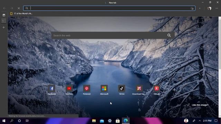Open the '17 of the World's M...' bookmark
221x124 pixels.
coord(21,13)
